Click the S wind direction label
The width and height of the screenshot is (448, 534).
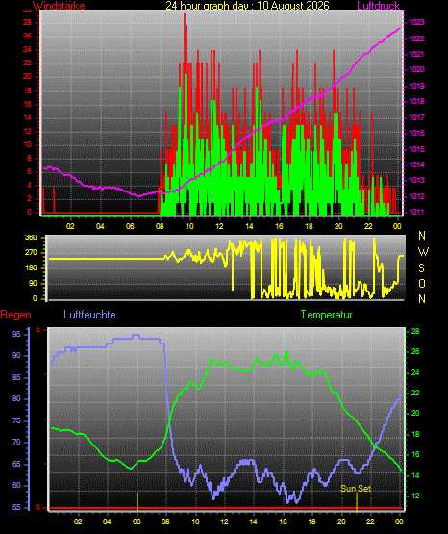(x=421, y=268)
